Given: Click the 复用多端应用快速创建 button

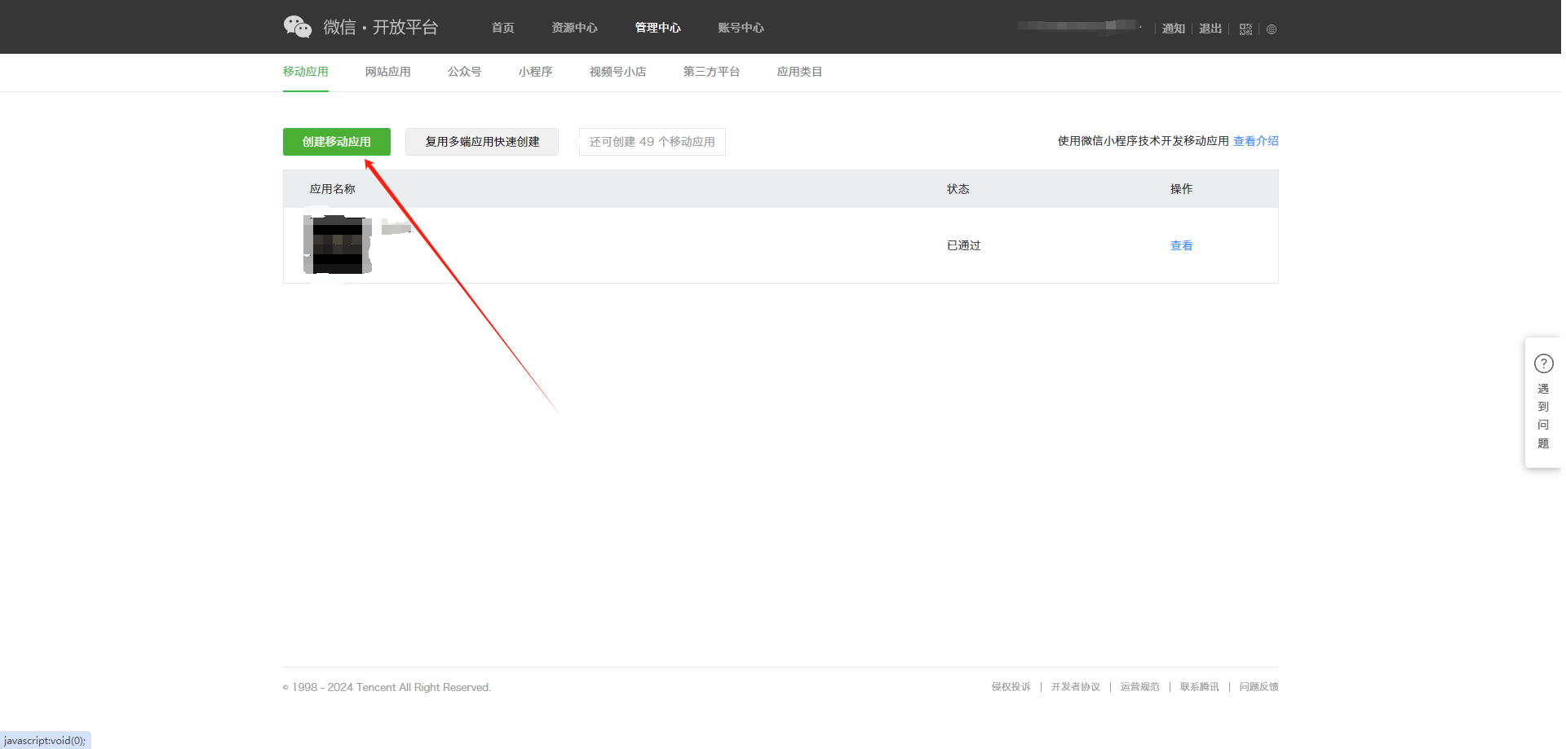Looking at the screenshot, I should [482, 142].
